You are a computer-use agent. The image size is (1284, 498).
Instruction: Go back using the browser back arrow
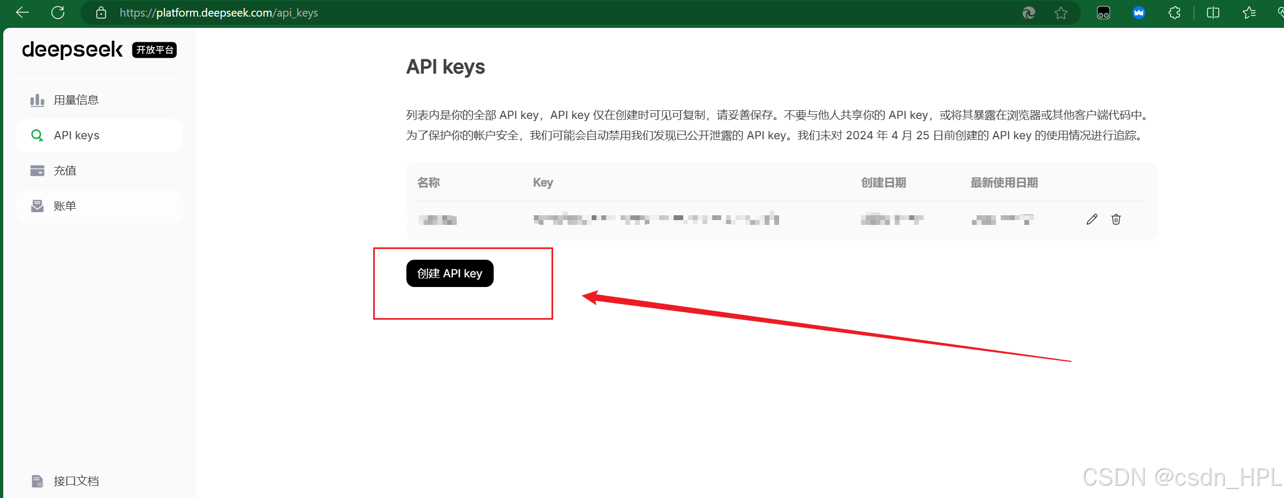pyautogui.click(x=22, y=12)
